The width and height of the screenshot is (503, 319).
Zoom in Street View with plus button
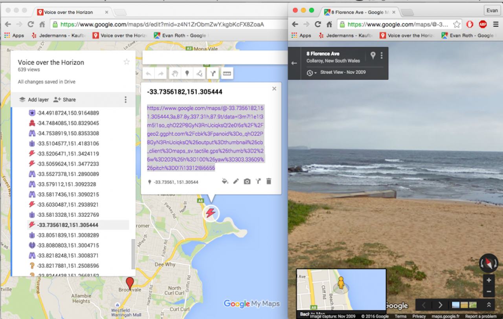(x=489, y=280)
